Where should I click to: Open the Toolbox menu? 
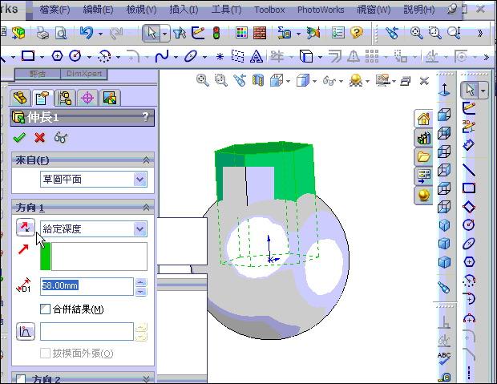(x=269, y=10)
